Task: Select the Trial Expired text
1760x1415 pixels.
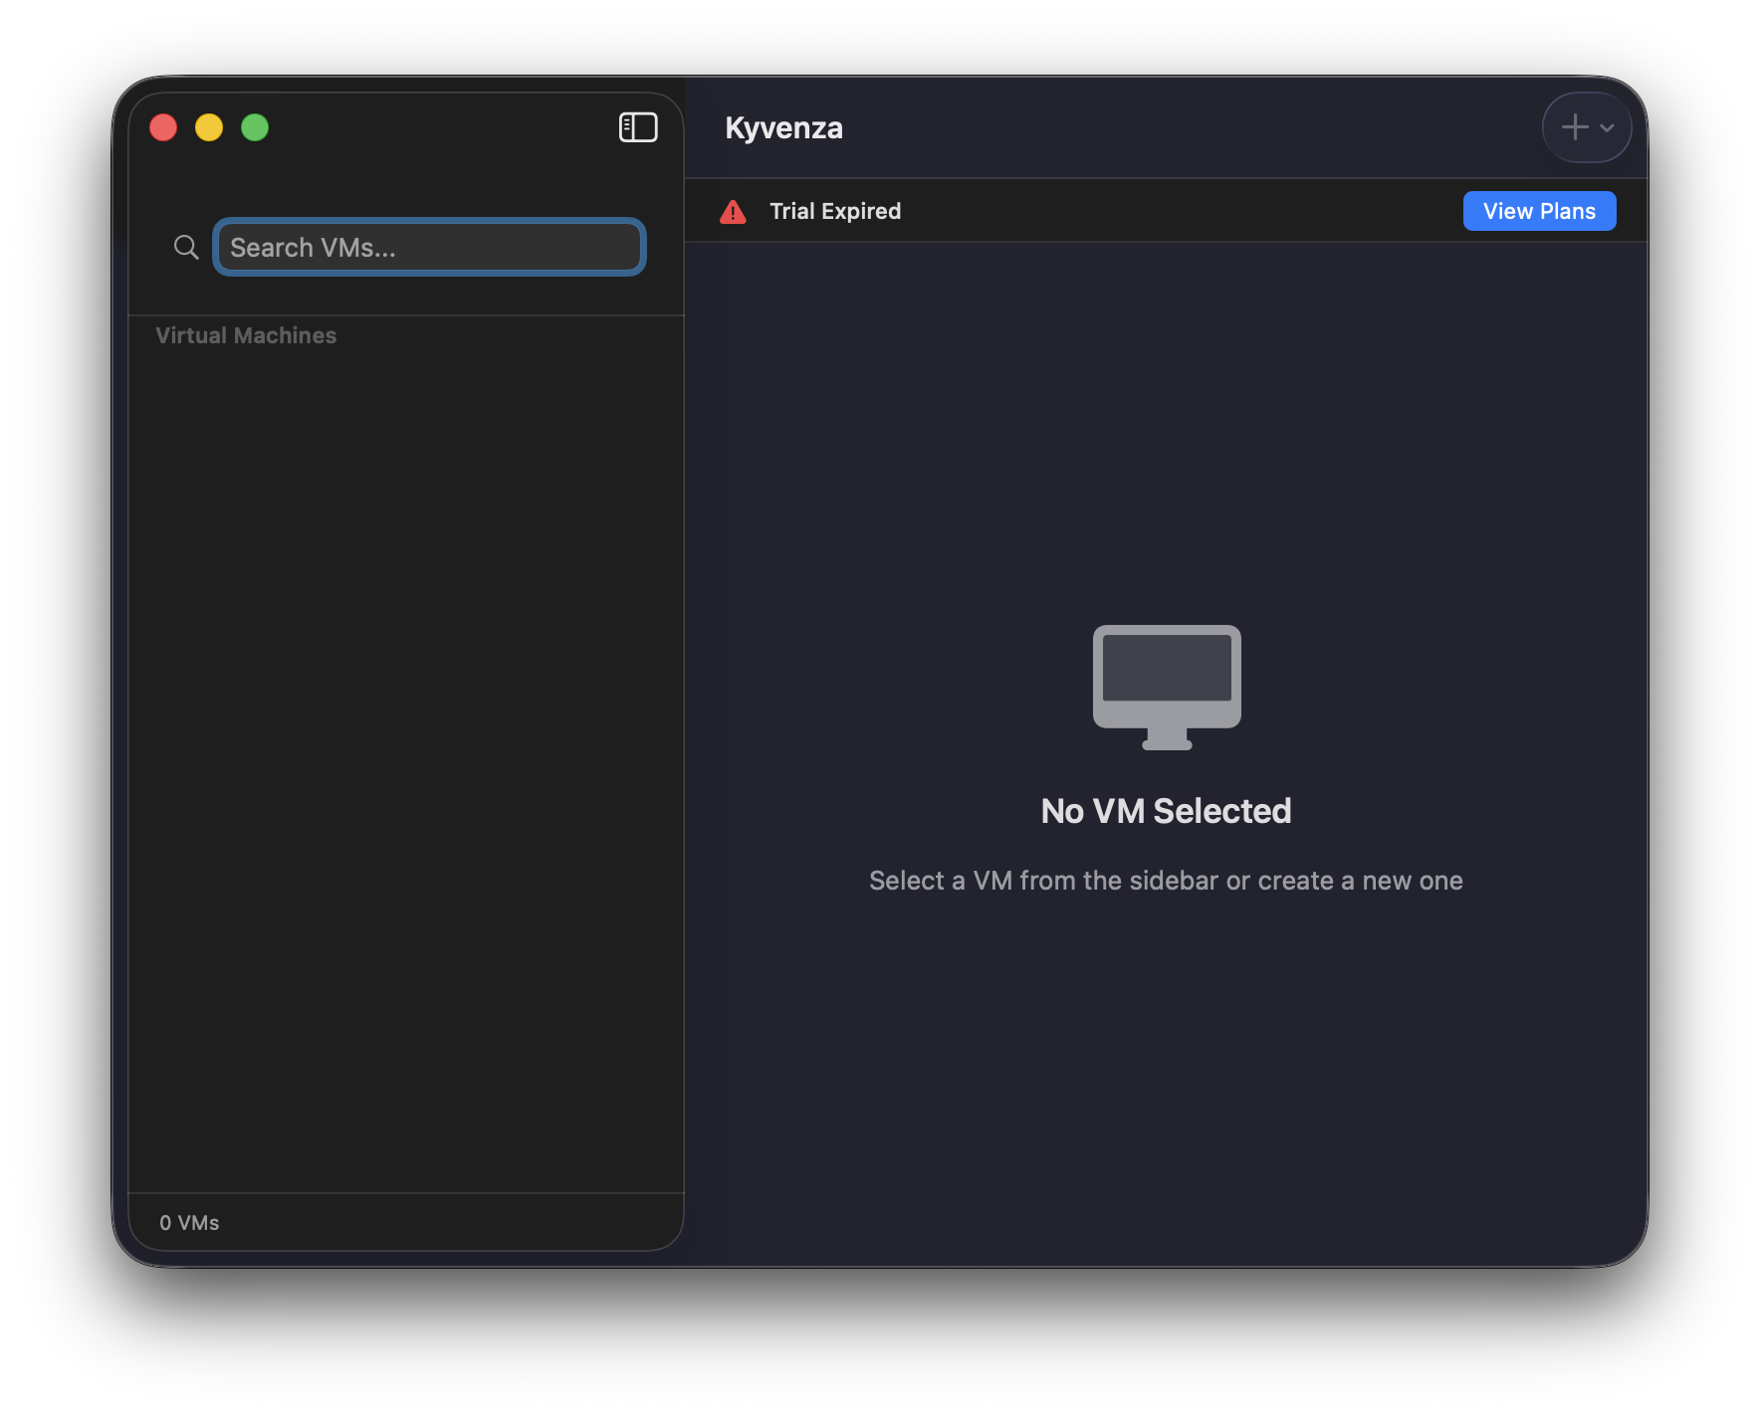Action: point(835,211)
